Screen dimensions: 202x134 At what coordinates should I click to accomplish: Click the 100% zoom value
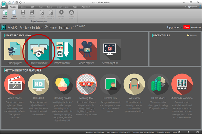tap(175, 132)
